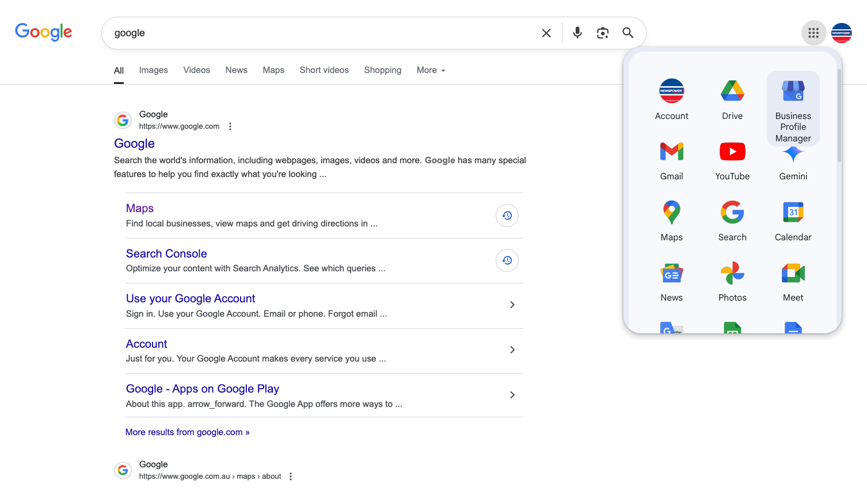Switch to the Images results tab
Viewport: 867px width, 488px height.
point(154,70)
